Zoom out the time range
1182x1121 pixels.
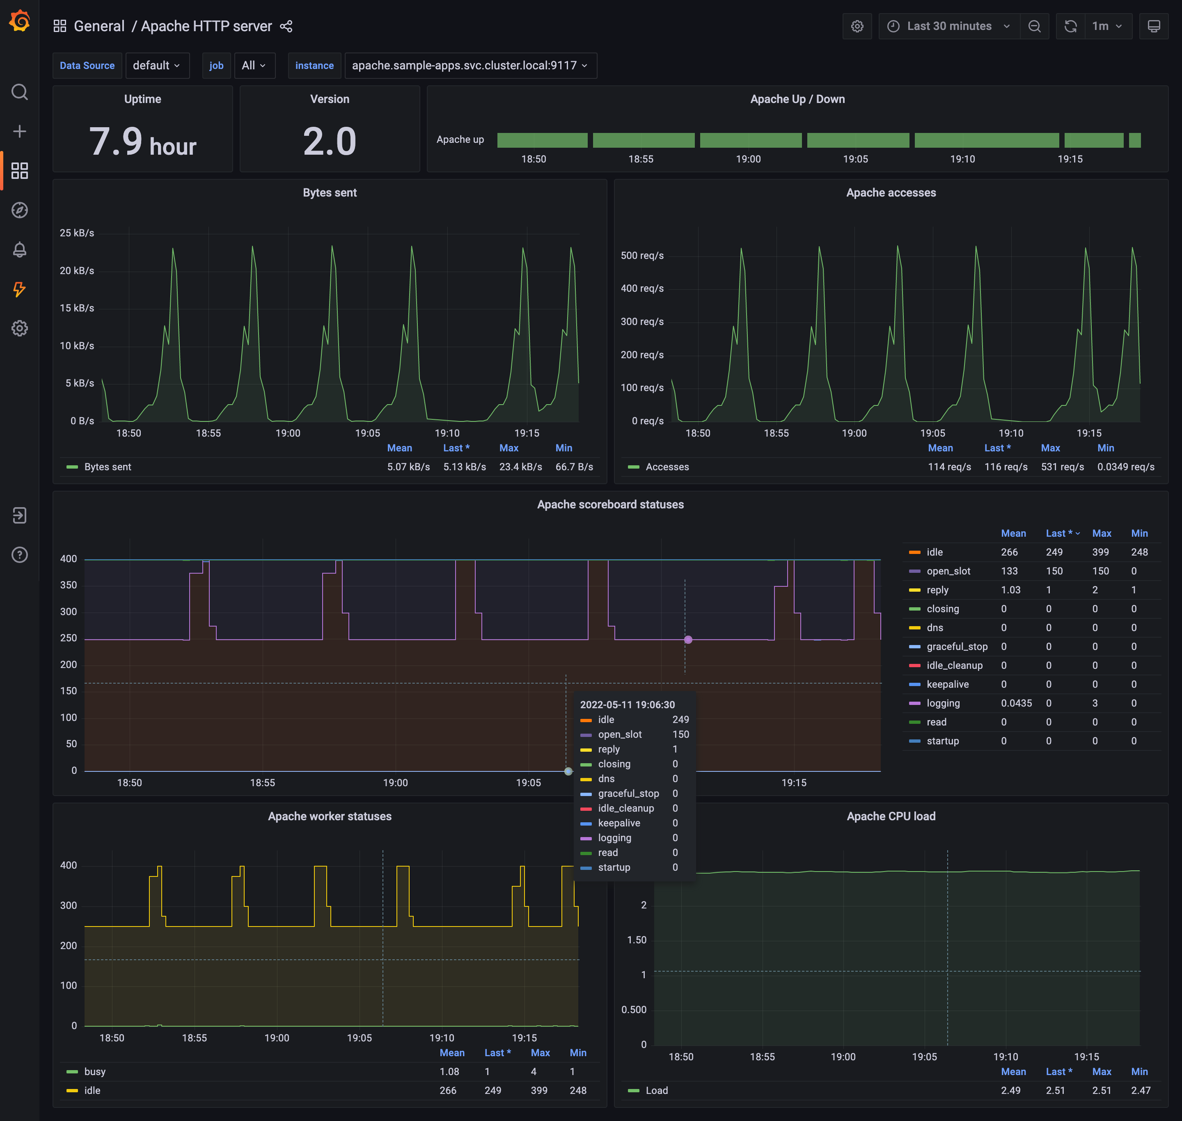(x=1034, y=26)
